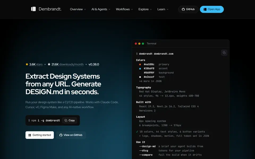Click the --design-md option text
Image resolution: width=255 pixels, height=159 pixels.
pos(147,146)
